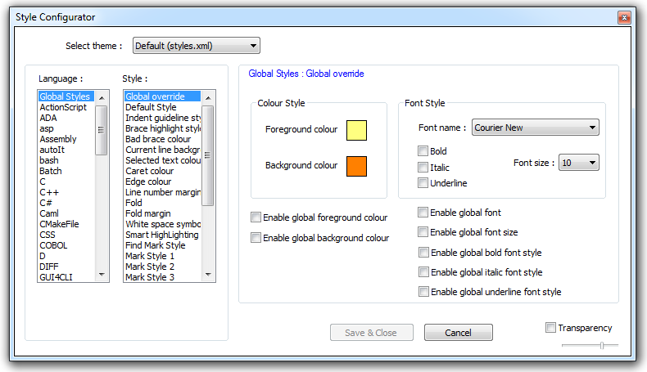The image size is (647, 372).
Task: Select Caret colour in the Style list
Action: [150, 171]
